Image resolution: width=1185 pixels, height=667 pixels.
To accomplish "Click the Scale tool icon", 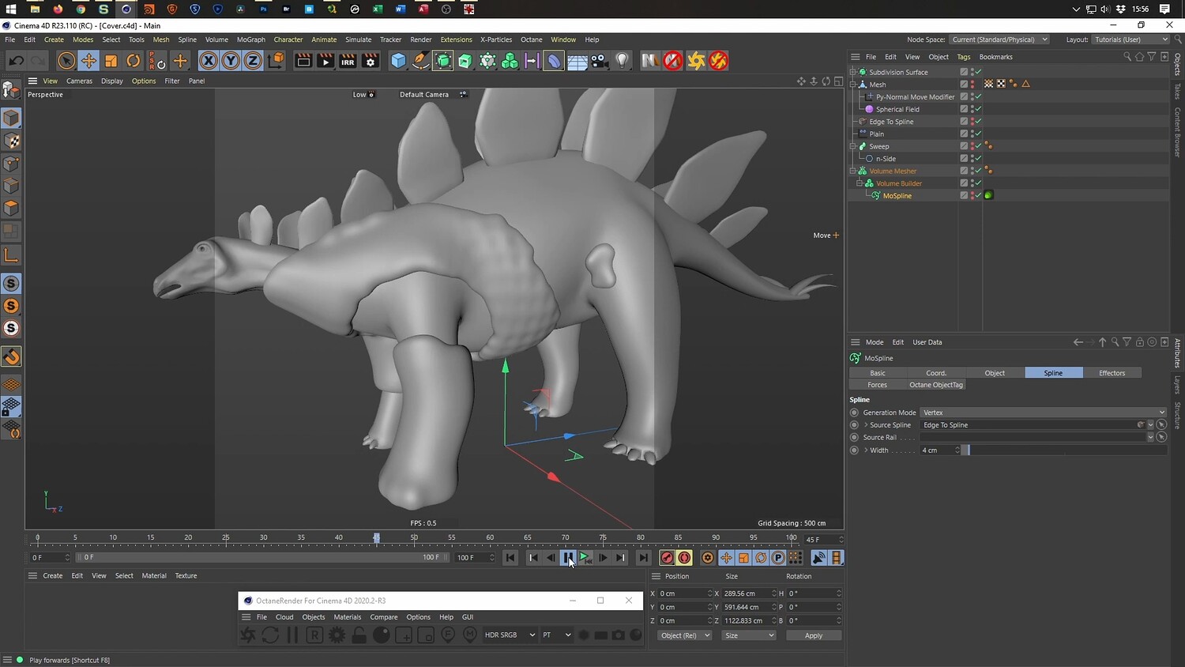I will [111, 61].
